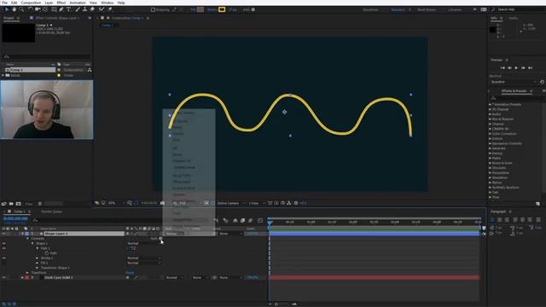The height and width of the screenshot is (307, 546).
Task: Click the Add gear next to the shape tool options
Action: click(x=253, y=9)
